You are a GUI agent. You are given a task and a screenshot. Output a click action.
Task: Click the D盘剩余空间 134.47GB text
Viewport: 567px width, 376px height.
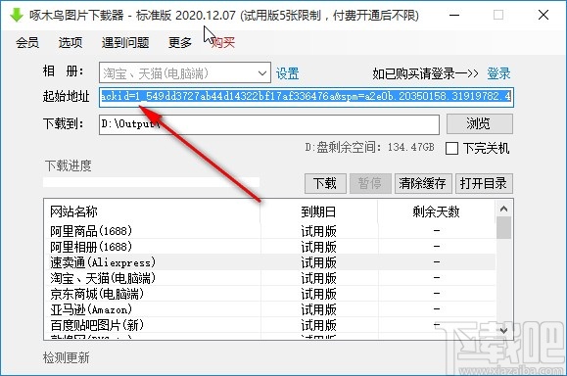click(369, 148)
